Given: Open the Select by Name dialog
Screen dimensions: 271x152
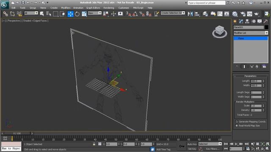Looking at the screenshot, I should point(49,14).
